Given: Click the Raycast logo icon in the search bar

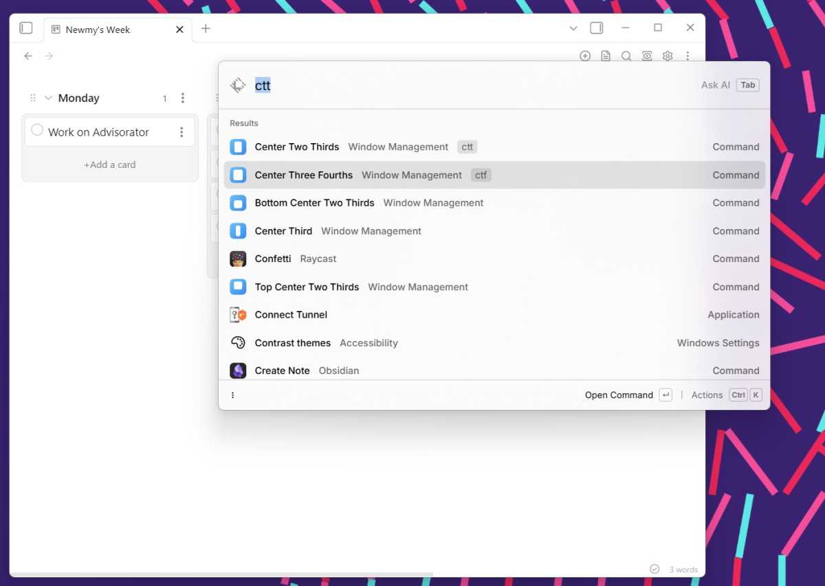Looking at the screenshot, I should (238, 85).
